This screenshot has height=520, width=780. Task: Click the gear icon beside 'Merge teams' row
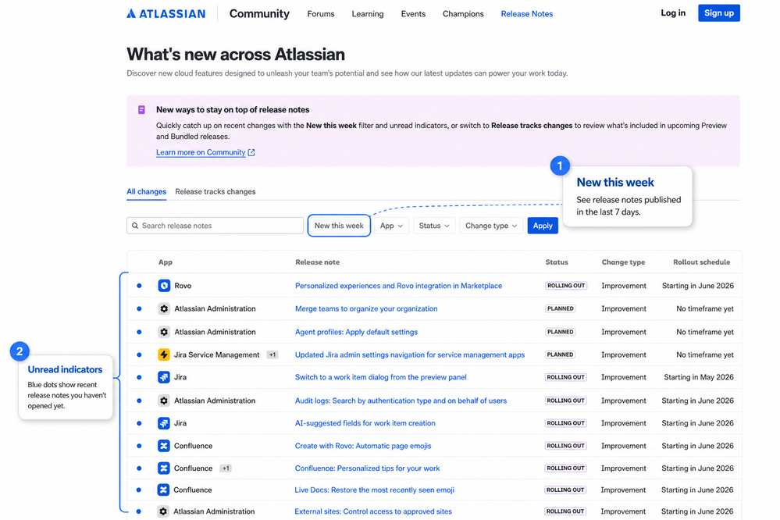[164, 308]
